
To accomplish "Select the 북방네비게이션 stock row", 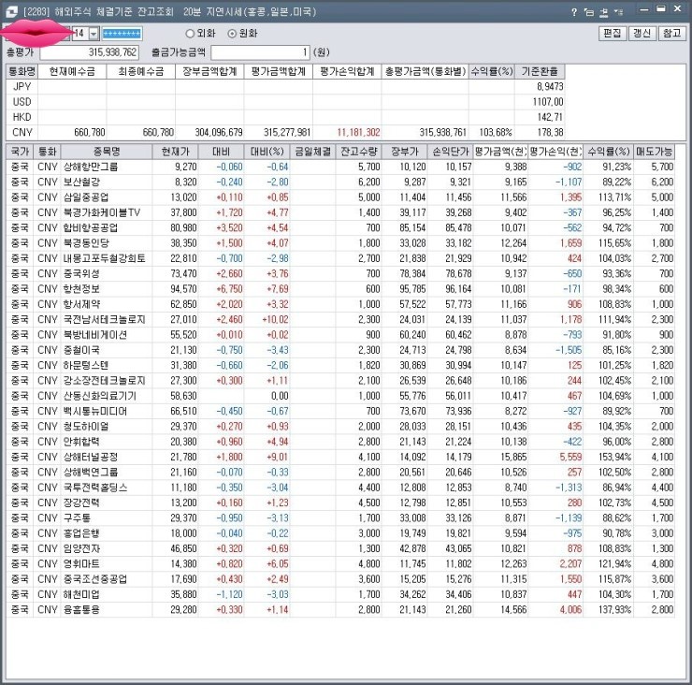I will [340, 335].
